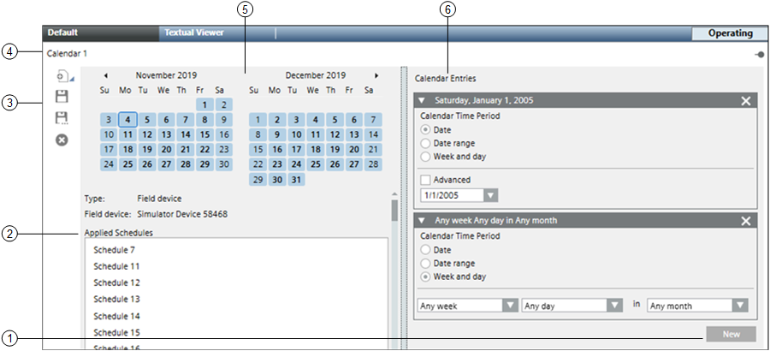The image size is (770, 351).
Task: Switch to the Default tab
Action: point(63,33)
